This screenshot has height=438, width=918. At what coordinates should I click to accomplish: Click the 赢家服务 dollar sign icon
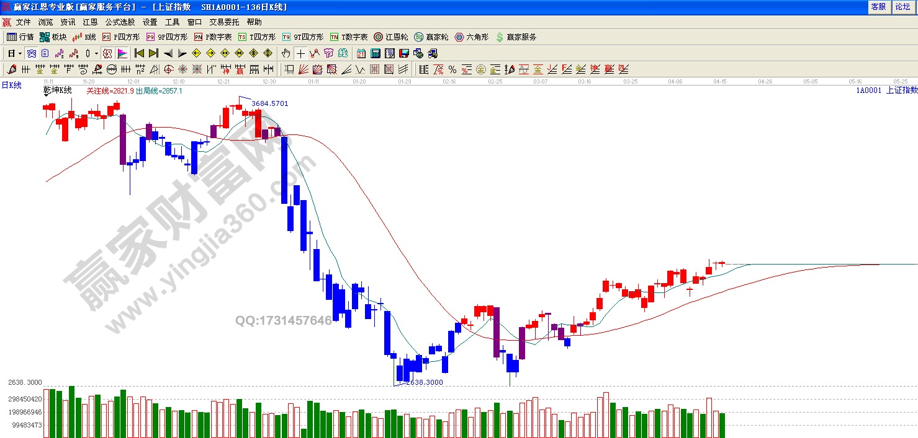[500, 37]
